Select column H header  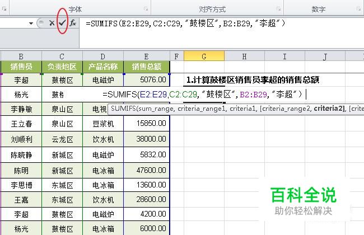coord(245,57)
